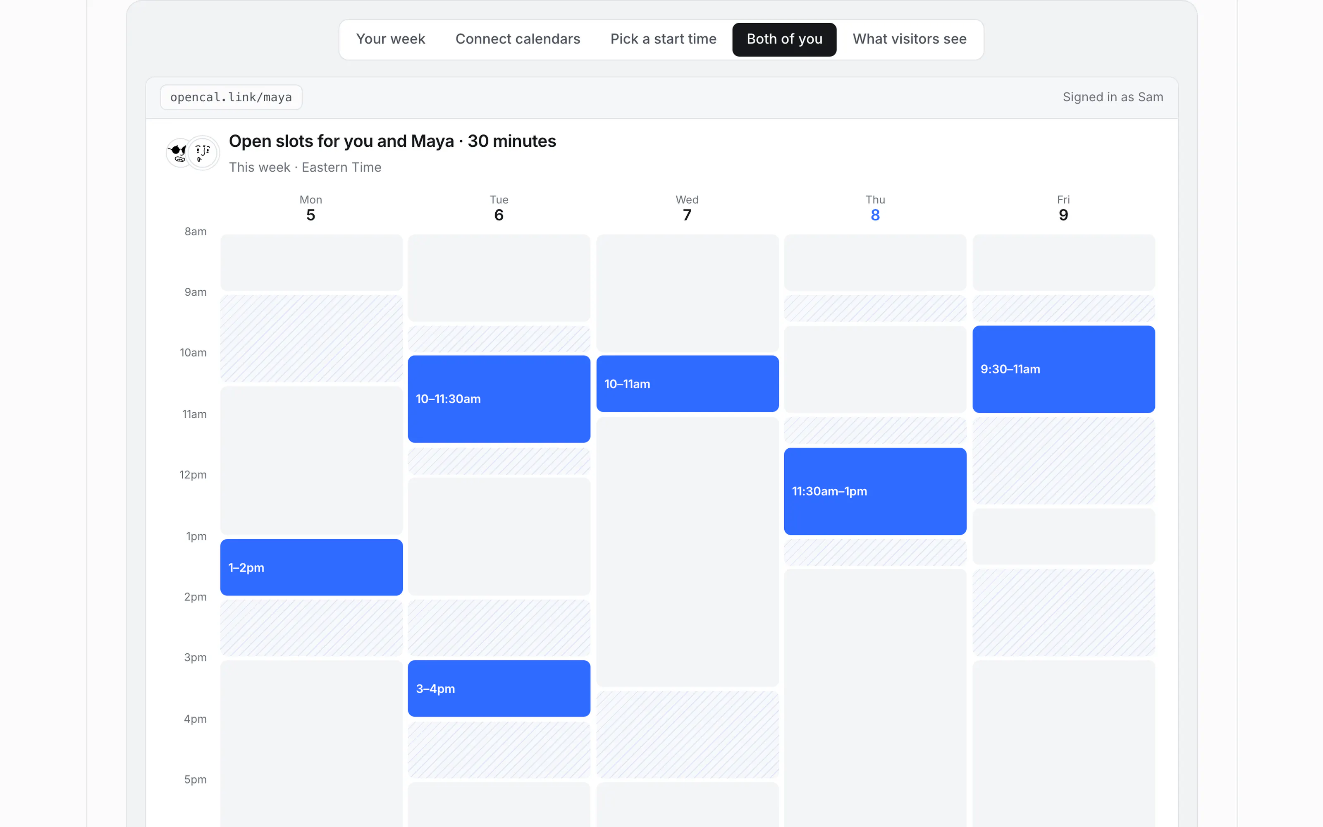Click the This week · Eastern Time subtitle

[x=305, y=167]
